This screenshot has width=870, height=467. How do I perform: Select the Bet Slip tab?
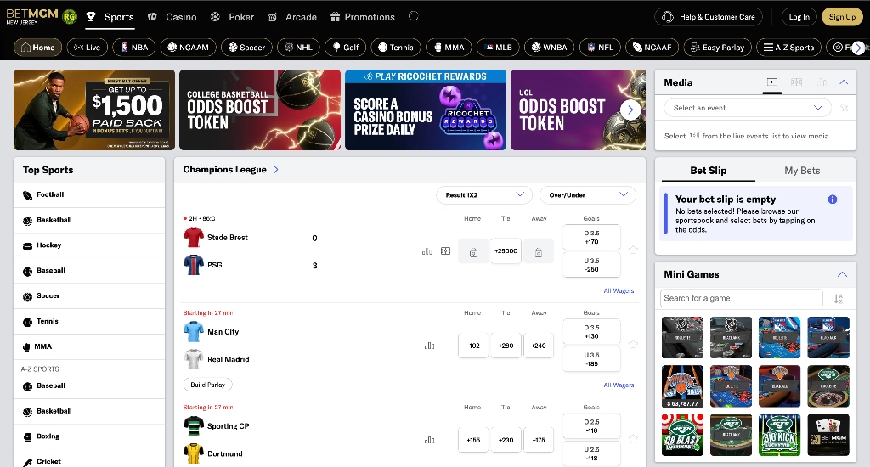[708, 171]
